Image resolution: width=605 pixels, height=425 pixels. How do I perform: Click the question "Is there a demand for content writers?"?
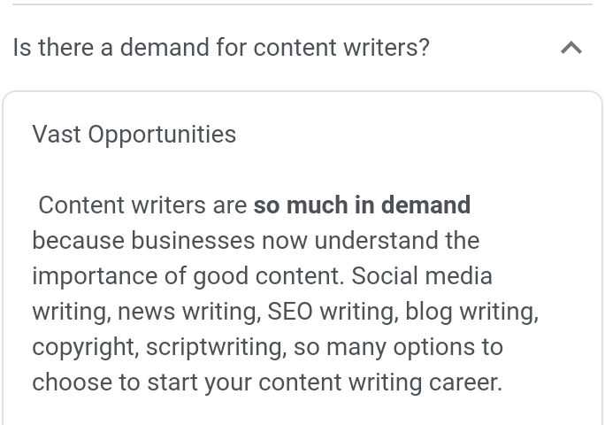(x=221, y=47)
